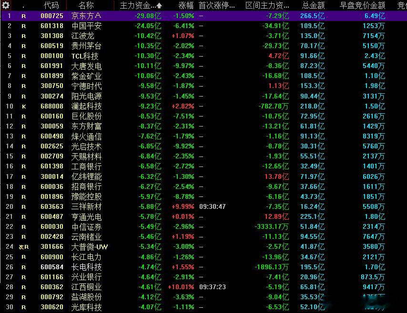
Task: Select stock 亿纬锂能
Action: (x=86, y=176)
